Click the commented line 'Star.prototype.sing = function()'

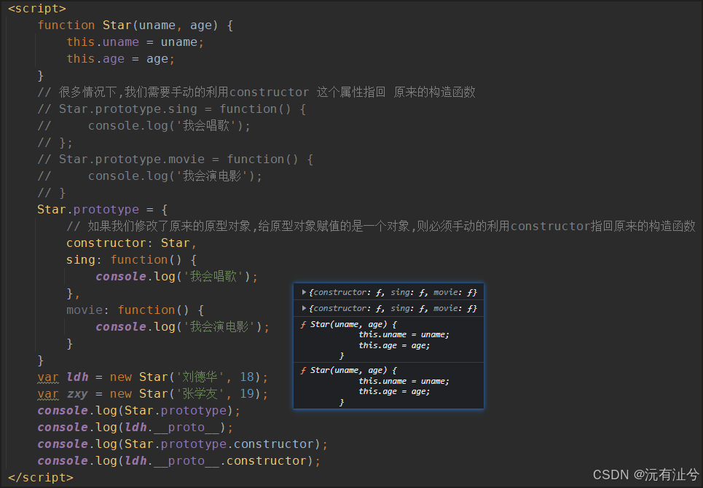pyautogui.click(x=172, y=109)
